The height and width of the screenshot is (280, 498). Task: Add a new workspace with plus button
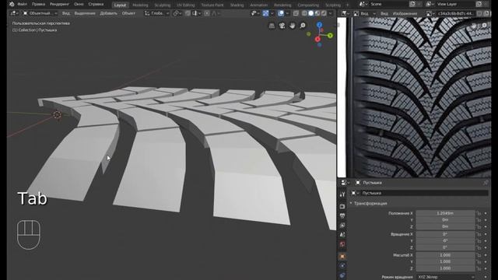click(348, 5)
